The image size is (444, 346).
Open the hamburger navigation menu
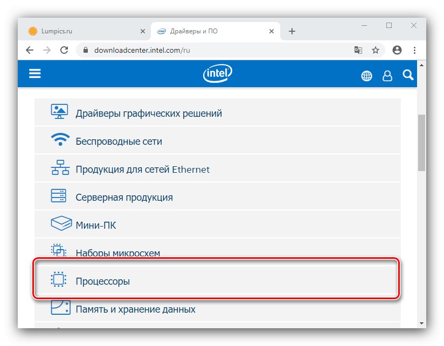pyautogui.click(x=35, y=74)
